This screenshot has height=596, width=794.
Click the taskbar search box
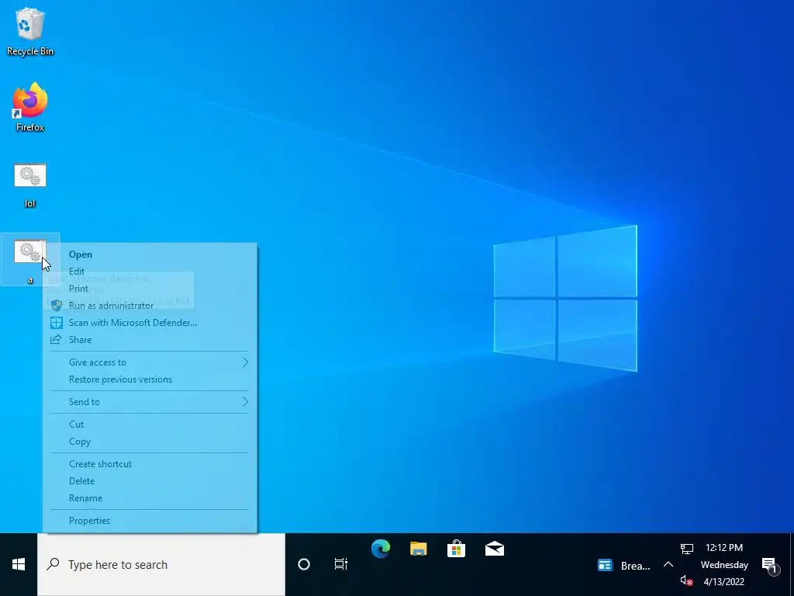pyautogui.click(x=161, y=565)
